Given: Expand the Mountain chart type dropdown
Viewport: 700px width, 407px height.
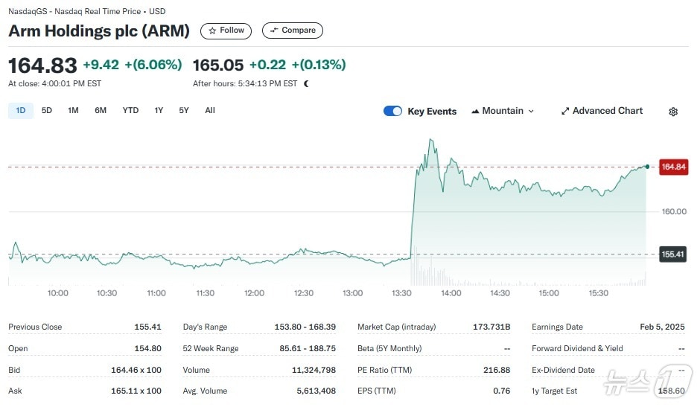Looking at the screenshot, I should coord(503,111).
